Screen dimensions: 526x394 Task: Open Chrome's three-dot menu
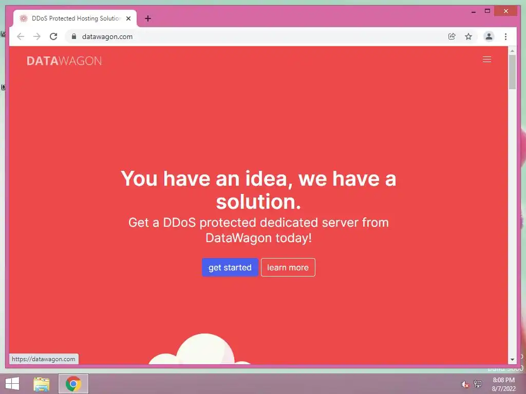[x=505, y=36]
